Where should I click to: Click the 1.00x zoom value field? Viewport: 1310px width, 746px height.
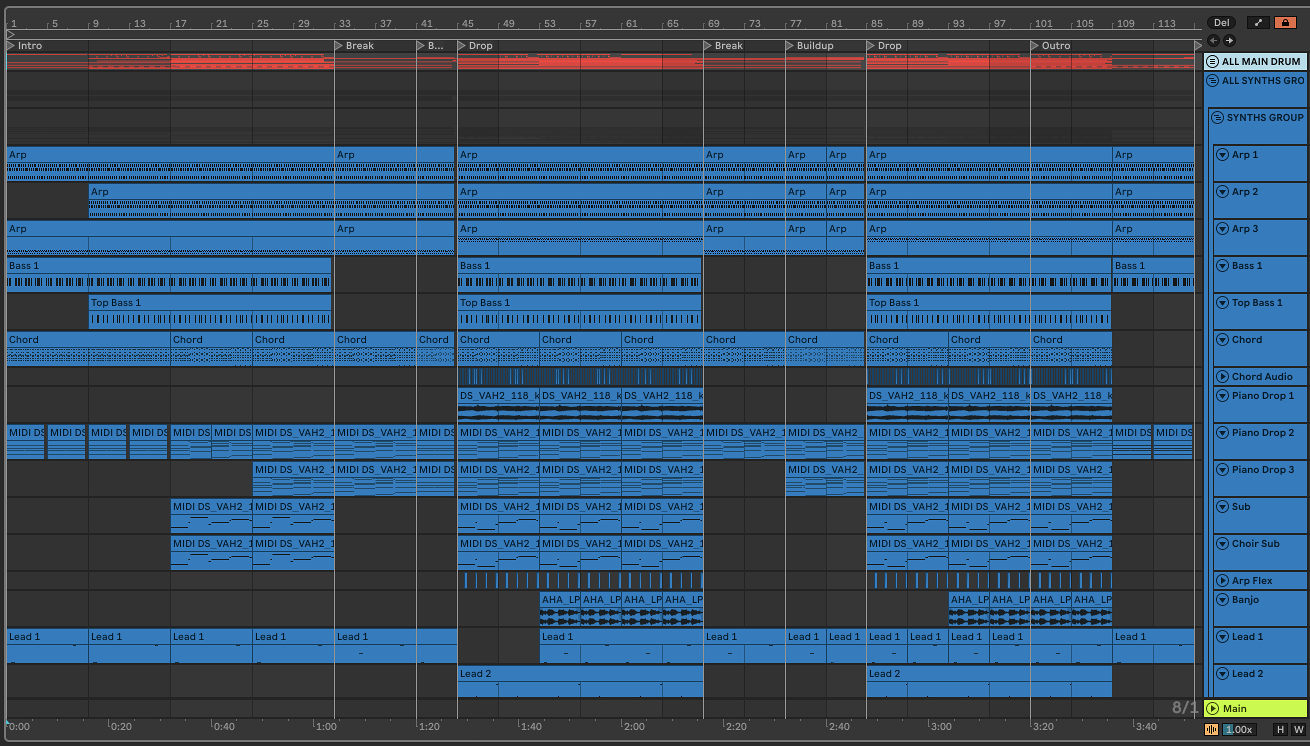pyautogui.click(x=1238, y=729)
